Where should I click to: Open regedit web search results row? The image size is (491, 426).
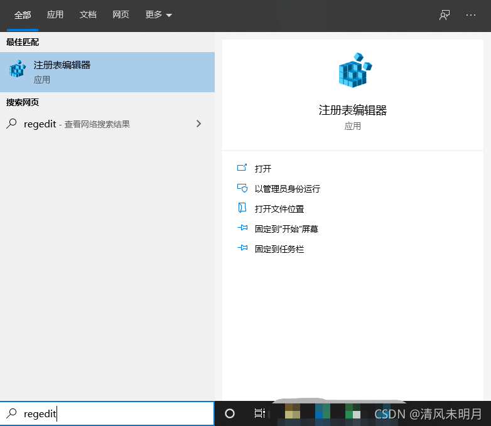(107, 124)
